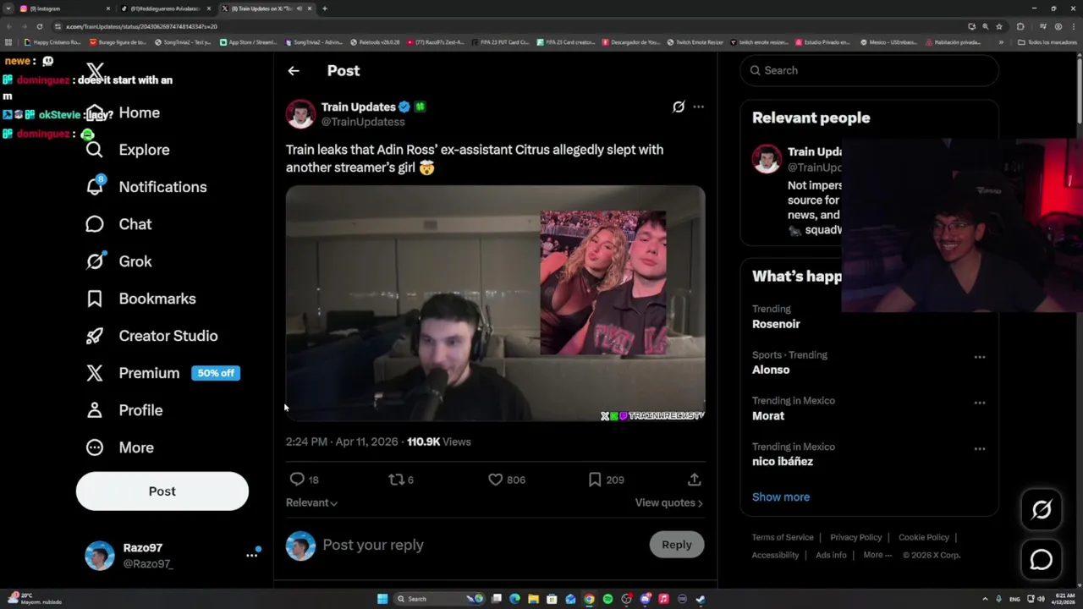Open floating messages chat button
This screenshot has height=609, width=1083.
[x=1042, y=560]
